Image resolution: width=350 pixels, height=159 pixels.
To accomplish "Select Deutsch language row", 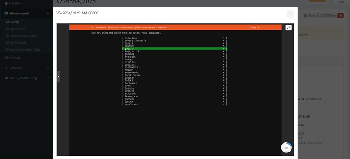I will pos(175,46).
